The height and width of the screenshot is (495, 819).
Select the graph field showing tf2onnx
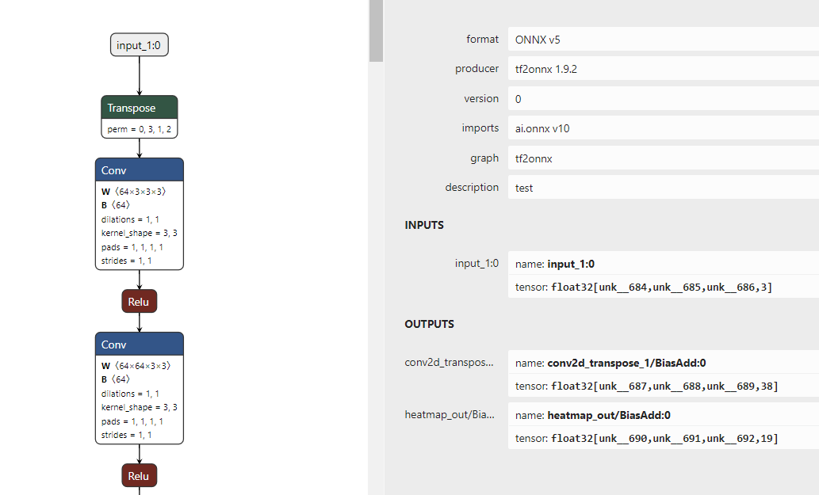coord(663,158)
